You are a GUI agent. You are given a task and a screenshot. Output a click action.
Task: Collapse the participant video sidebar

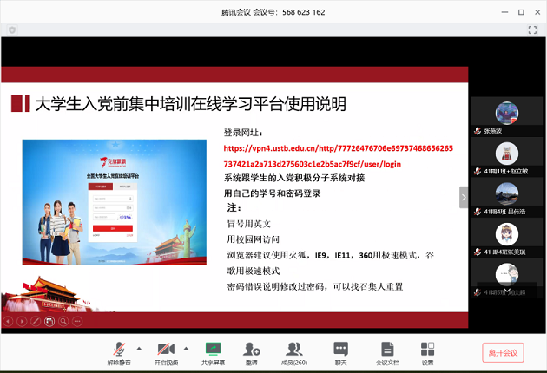point(464,198)
